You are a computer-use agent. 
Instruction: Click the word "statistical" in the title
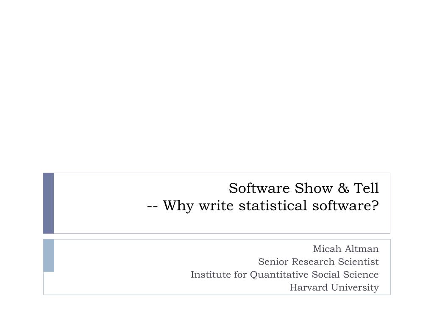[x=273, y=206]
